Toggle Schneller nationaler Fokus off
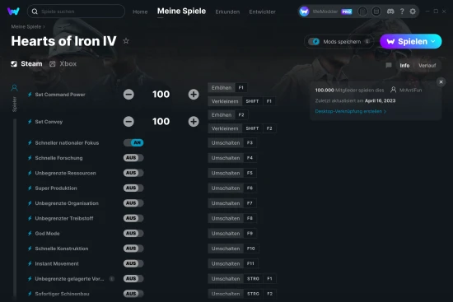 (133, 142)
